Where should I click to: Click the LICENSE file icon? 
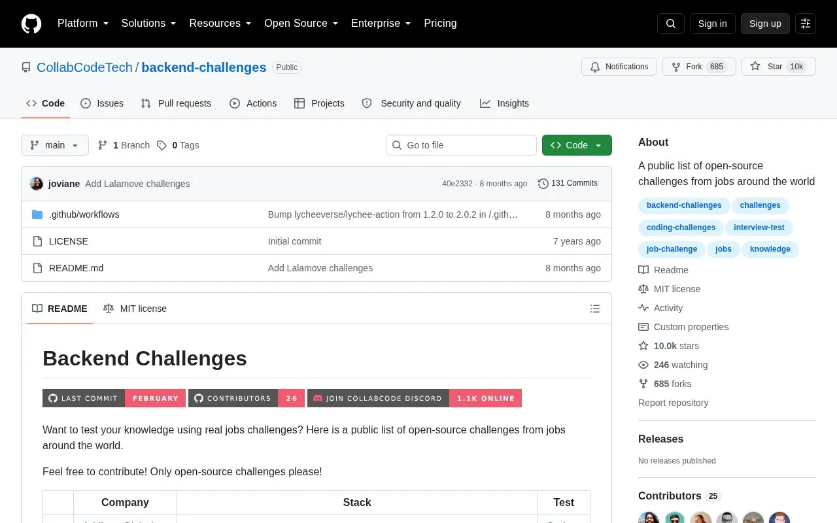37,241
